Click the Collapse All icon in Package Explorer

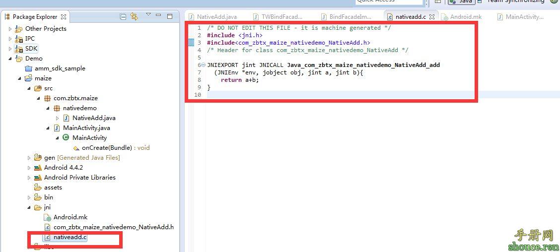click(x=123, y=17)
